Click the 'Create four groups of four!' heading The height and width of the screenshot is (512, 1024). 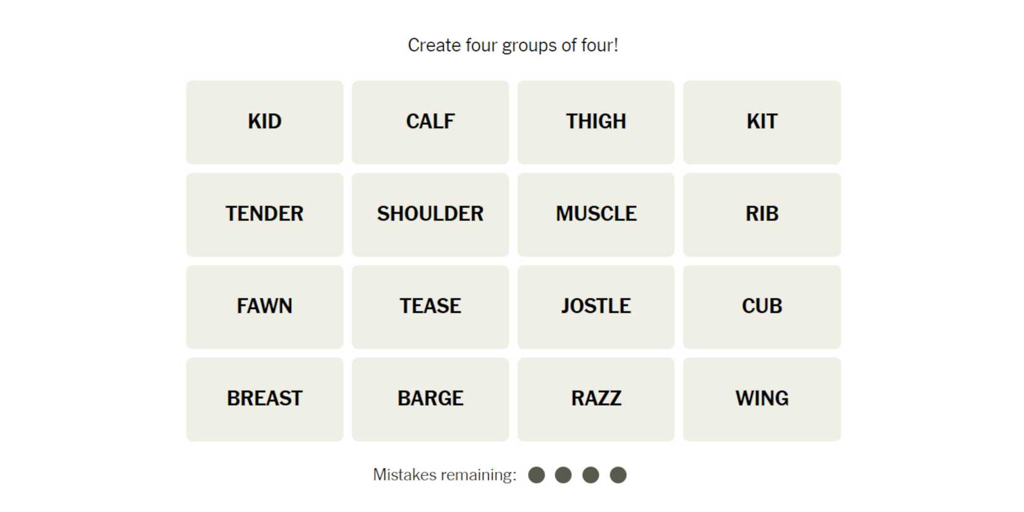click(x=513, y=45)
